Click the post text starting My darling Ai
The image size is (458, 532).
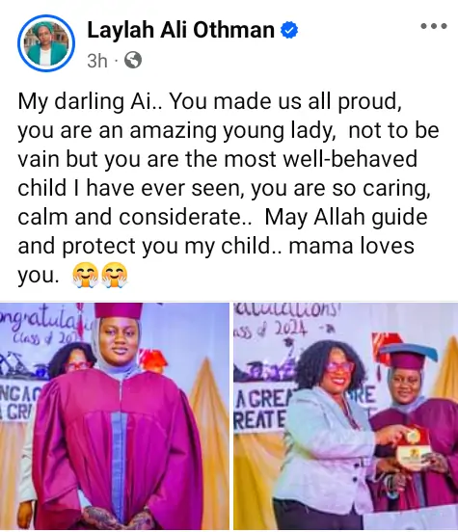coord(227,188)
